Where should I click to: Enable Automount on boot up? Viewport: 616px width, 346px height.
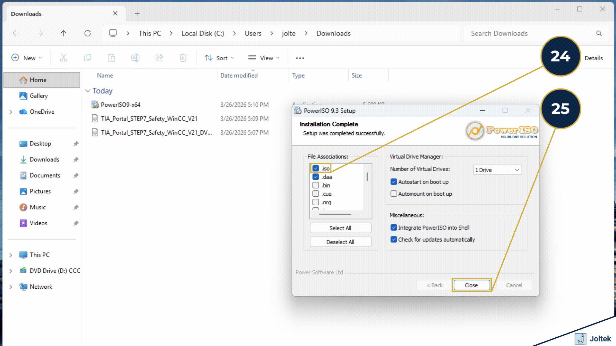pyautogui.click(x=394, y=194)
